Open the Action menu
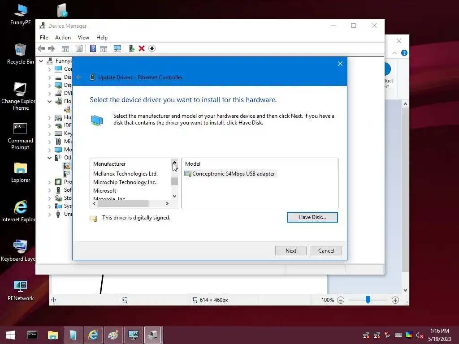The width and height of the screenshot is (459, 344). 63,38
